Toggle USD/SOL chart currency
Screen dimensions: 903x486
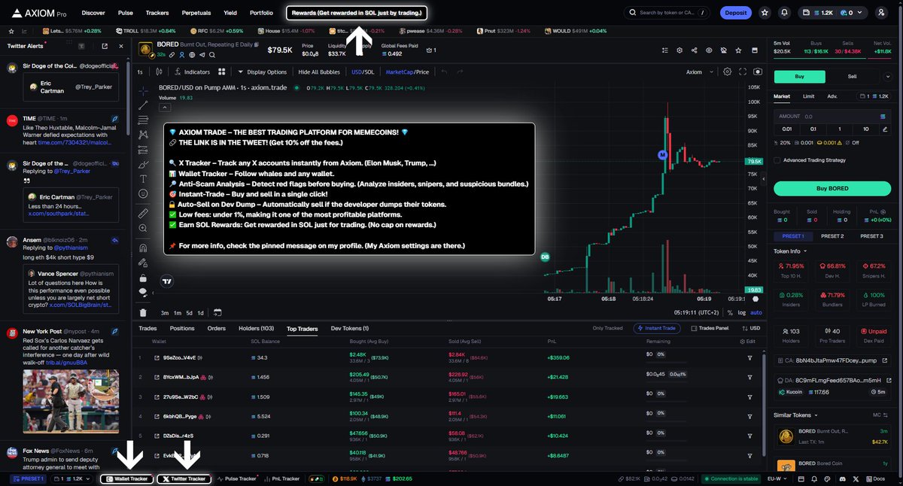[363, 72]
